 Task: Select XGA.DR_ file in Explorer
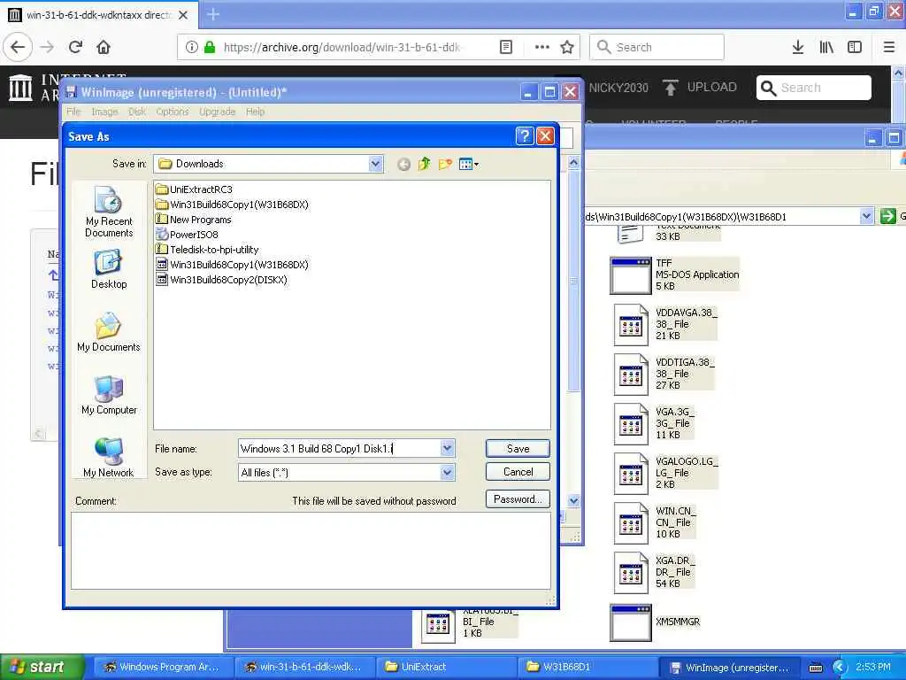coord(654,572)
